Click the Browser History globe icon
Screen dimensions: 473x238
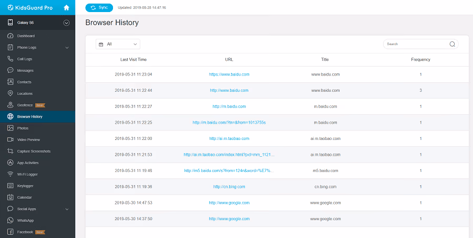click(11, 116)
